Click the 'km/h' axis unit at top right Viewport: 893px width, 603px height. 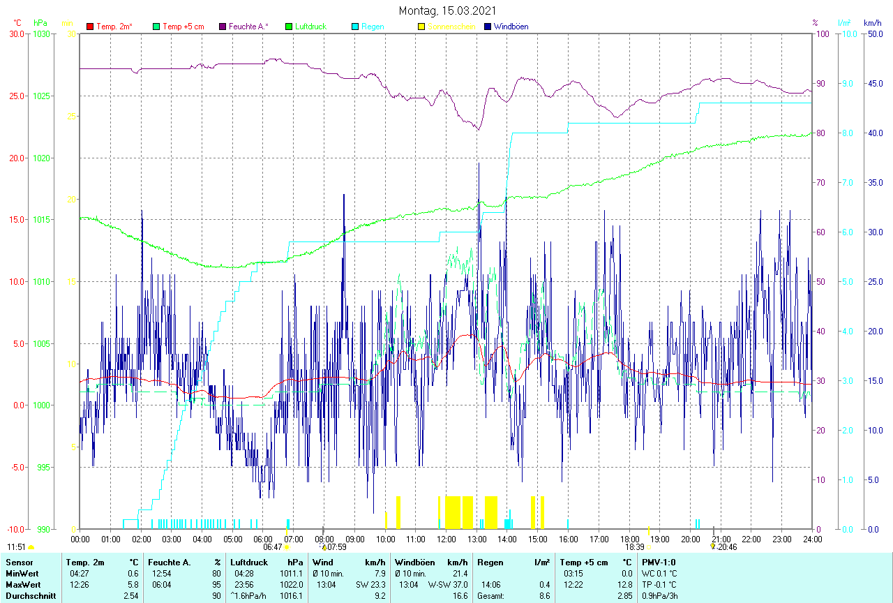(872, 23)
